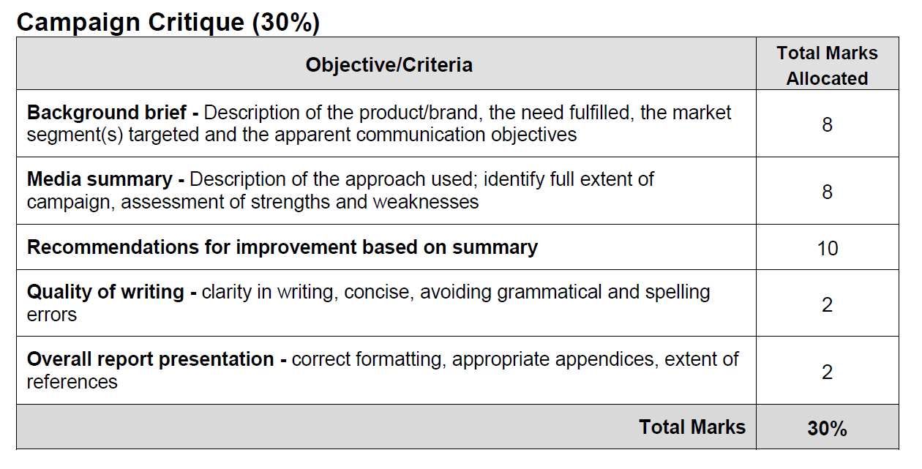Select the Total Marks footer label
Viewport: 922px width, 469px height.
[x=692, y=427]
